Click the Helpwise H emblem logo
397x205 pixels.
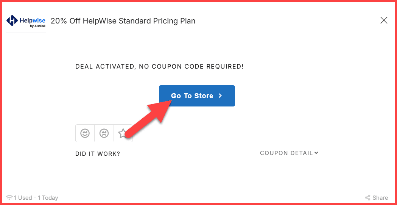tap(12, 21)
